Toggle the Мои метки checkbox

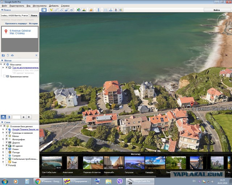click(4, 64)
